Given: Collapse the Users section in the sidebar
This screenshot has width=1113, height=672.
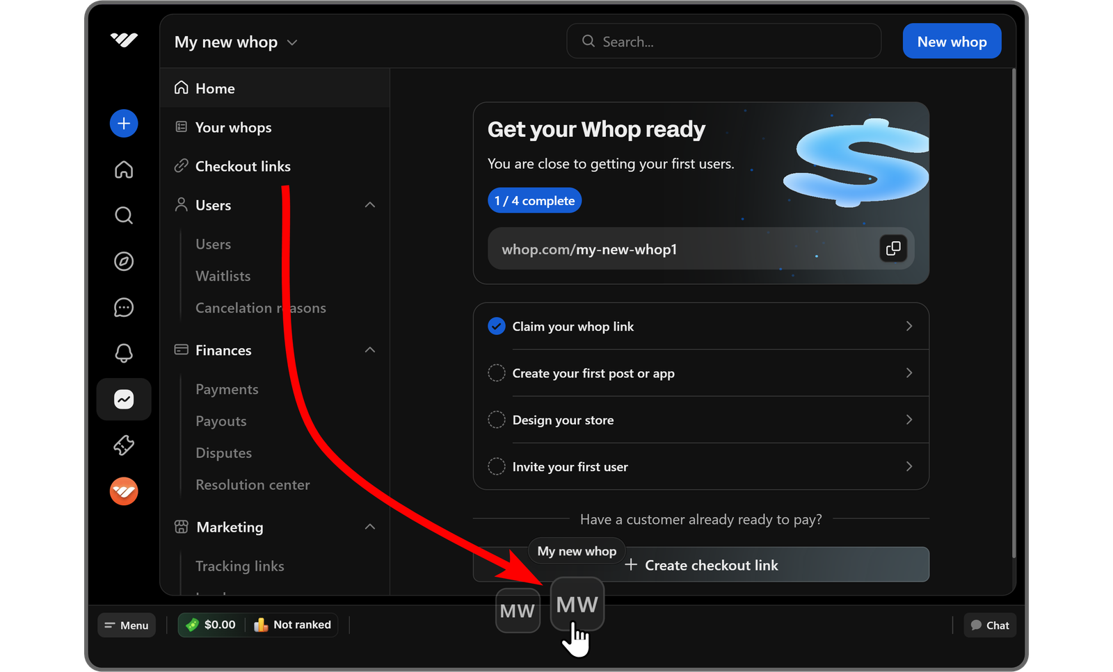Looking at the screenshot, I should pyautogui.click(x=370, y=204).
